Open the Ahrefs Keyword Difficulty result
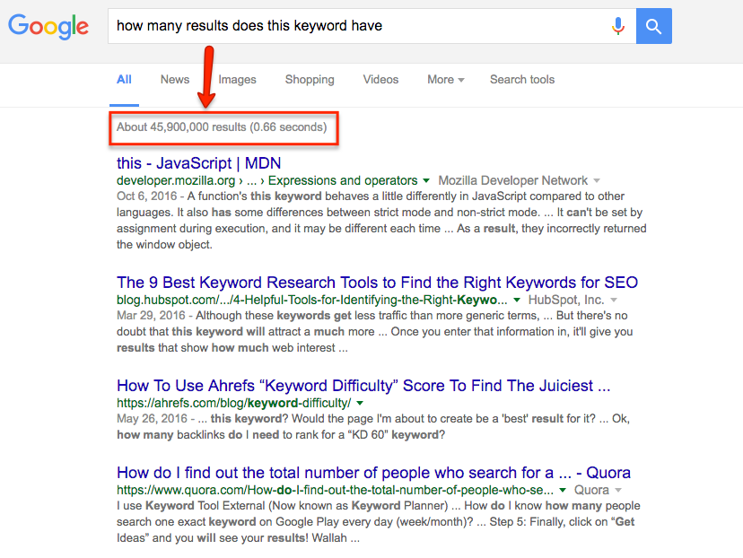This screenshot has width=743, height=558. [363, 386]
